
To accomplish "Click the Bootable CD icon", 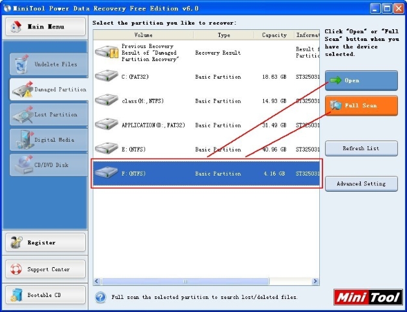I will pos(17,295).
